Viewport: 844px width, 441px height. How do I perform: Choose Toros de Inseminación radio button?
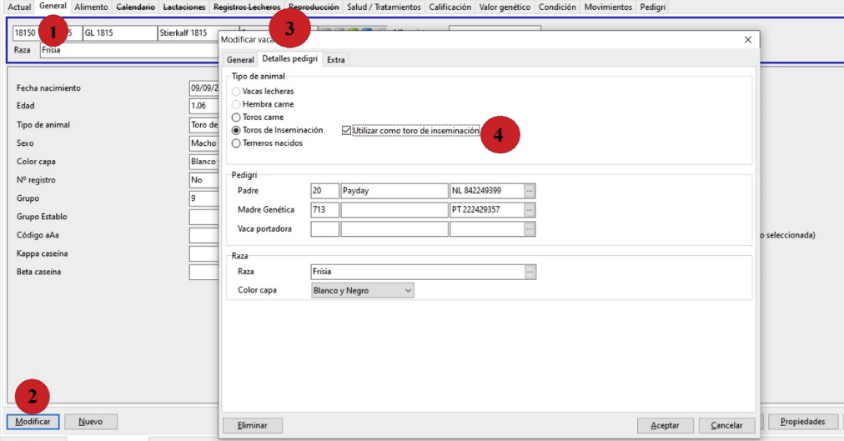click(x=277, y=130)
